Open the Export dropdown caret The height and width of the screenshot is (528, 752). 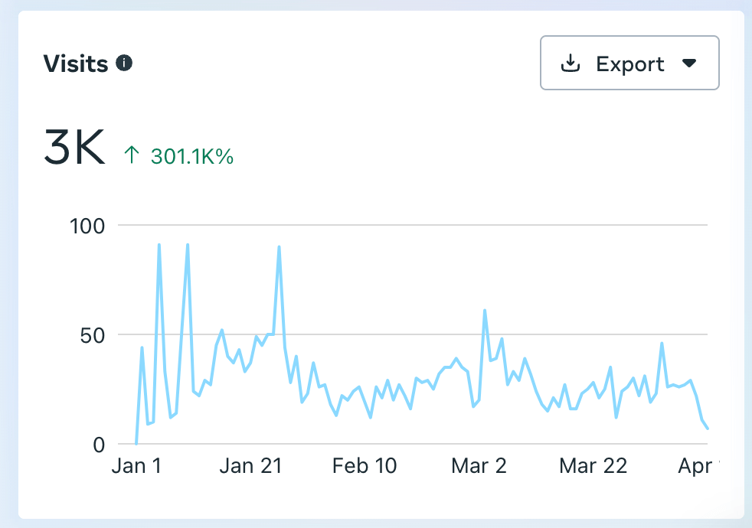coord(689,64)
